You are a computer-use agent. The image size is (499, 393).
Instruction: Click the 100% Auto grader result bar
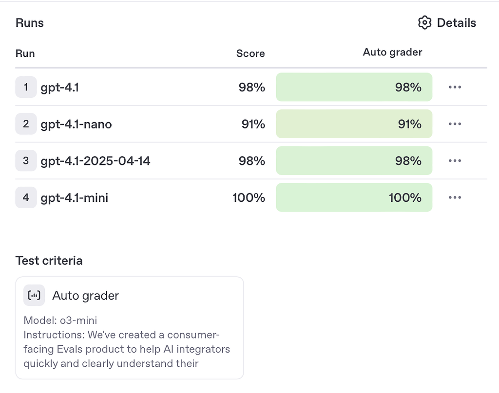pos(354,197)
